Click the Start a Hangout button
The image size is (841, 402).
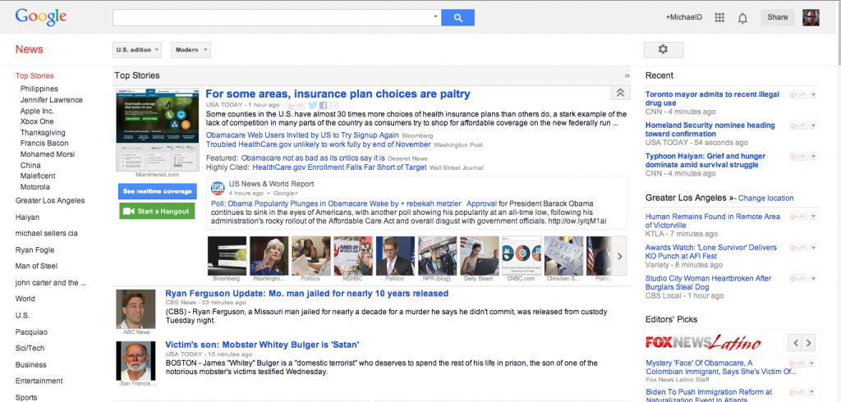(x=157, y=211)
